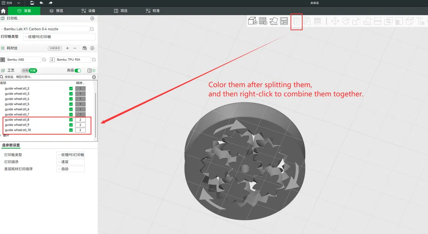Open filament section settings gear
This screenshot has width=428, height=234.
pyautogui.click(x=92, y=48)
